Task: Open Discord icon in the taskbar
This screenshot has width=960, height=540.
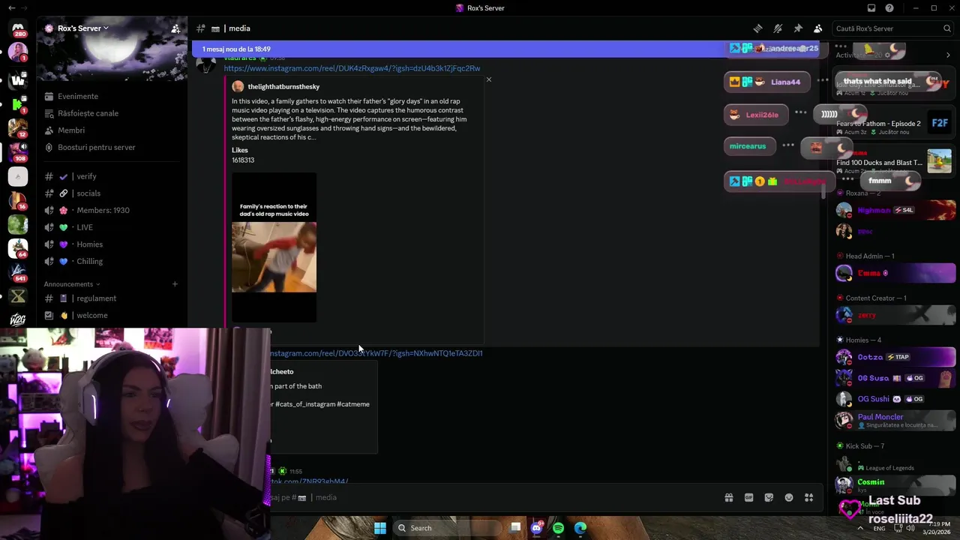Action: tap(536, 528)
